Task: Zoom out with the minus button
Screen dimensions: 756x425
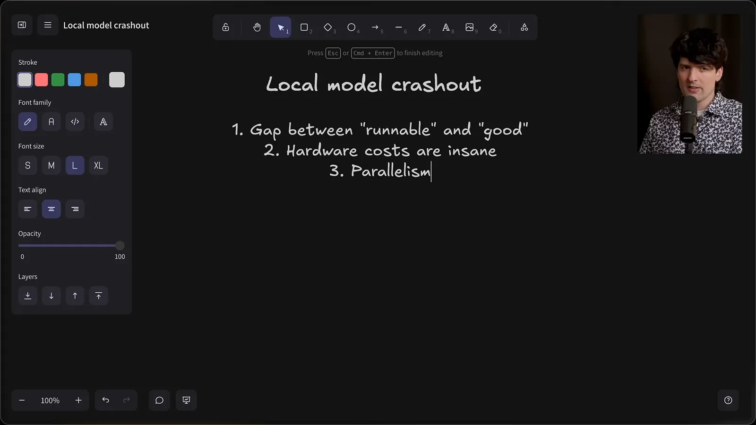Action: (22, 400)
